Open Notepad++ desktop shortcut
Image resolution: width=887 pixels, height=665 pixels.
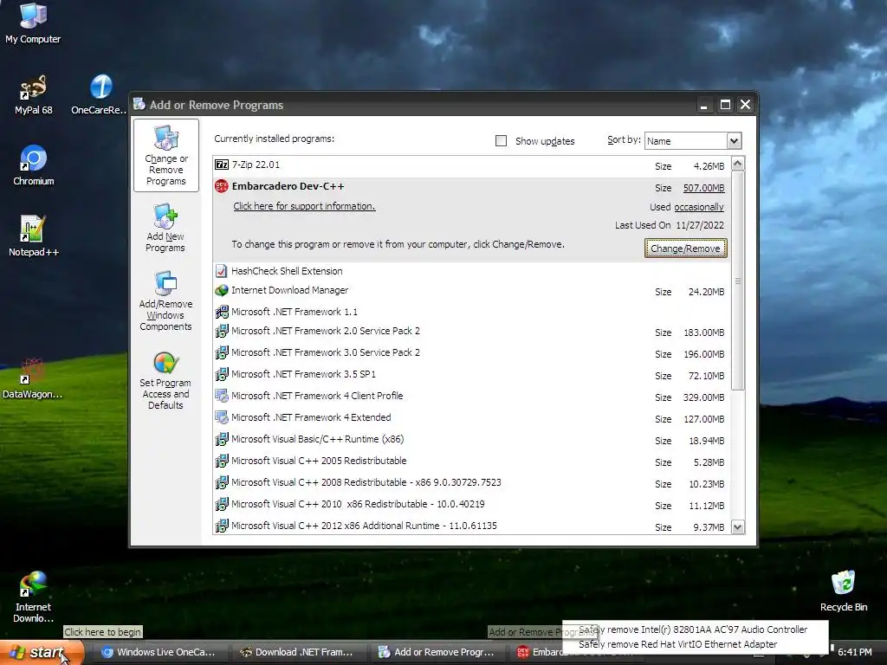click(34, 236)
